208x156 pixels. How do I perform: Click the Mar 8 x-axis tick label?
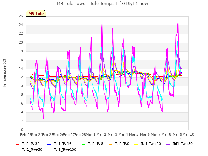point(166,134)
